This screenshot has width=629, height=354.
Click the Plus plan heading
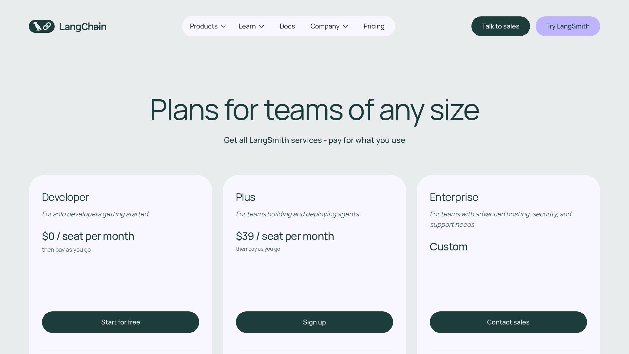(245, 197)
